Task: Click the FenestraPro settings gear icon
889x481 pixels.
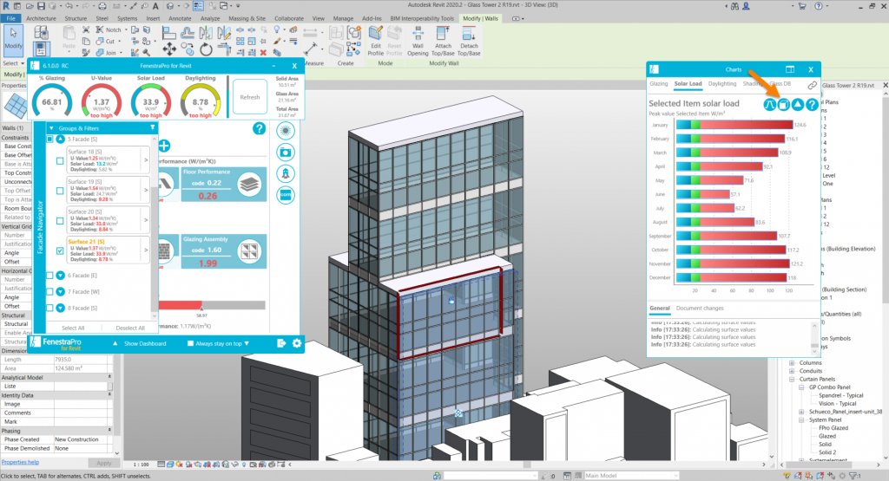Action: [297, 343]
